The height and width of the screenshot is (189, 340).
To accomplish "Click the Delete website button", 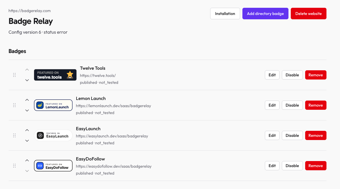I will pyautogui.click(x=309, y=14).
